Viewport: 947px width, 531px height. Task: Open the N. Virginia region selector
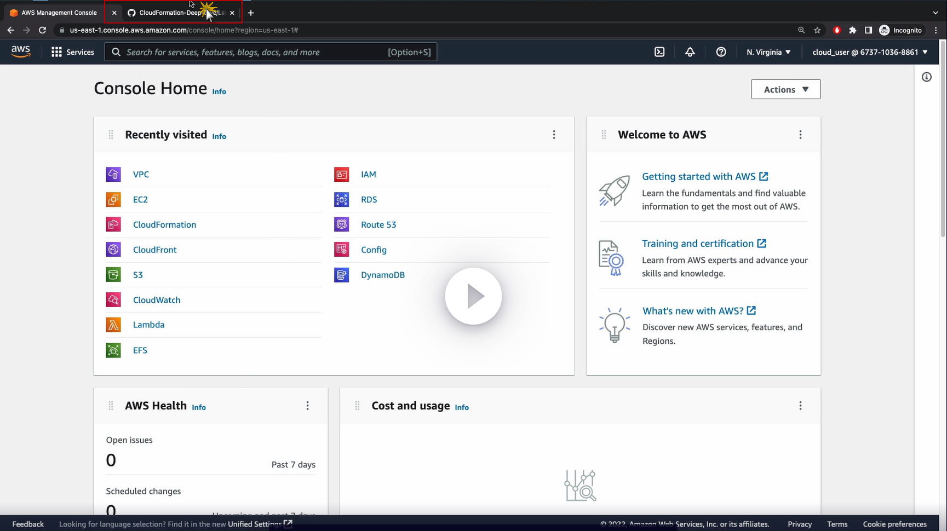click(768, 52)
